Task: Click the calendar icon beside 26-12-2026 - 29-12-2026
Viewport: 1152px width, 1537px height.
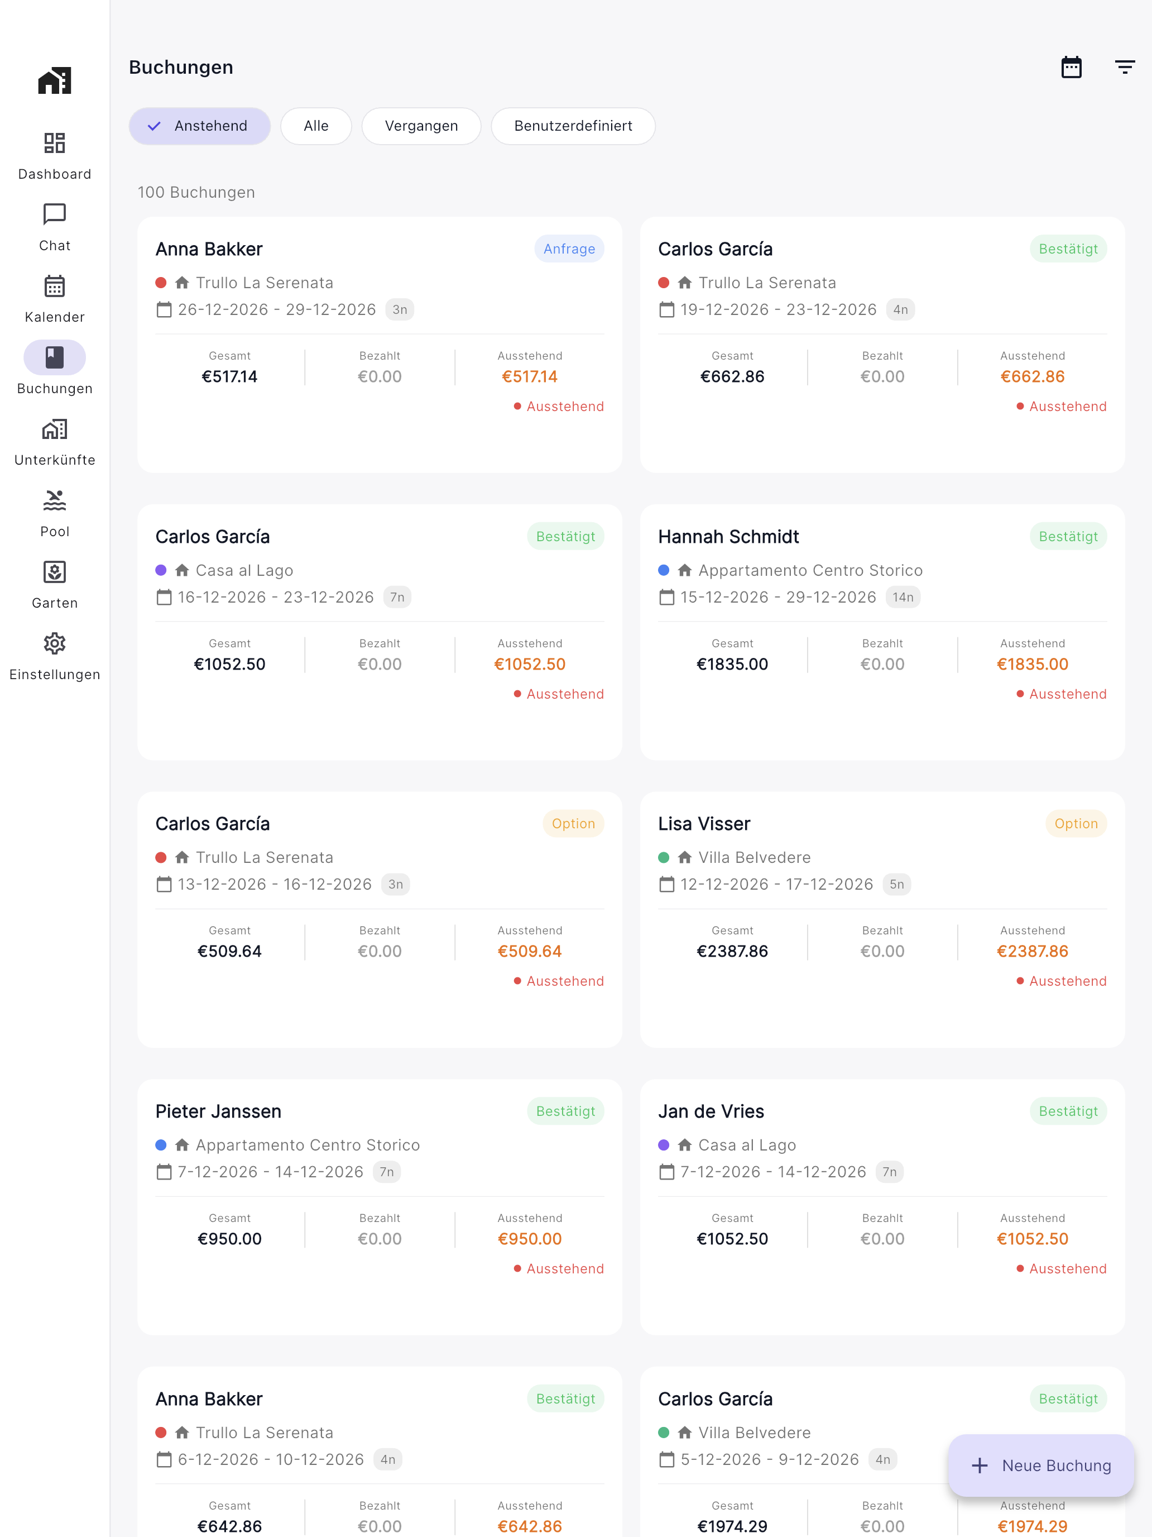Action: [x=164, y=309]
